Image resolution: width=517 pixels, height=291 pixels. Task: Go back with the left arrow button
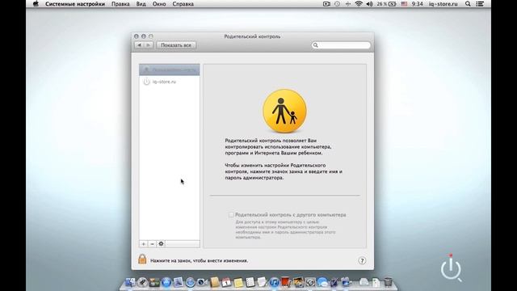139,45
